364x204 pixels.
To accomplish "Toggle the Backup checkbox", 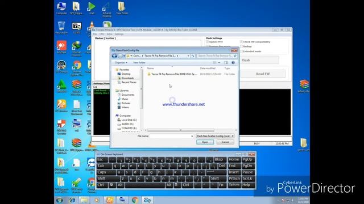I will click(x=241, y=46).
